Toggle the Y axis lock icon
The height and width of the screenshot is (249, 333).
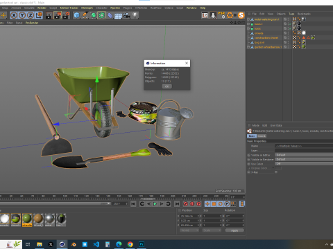coord(22,15)
